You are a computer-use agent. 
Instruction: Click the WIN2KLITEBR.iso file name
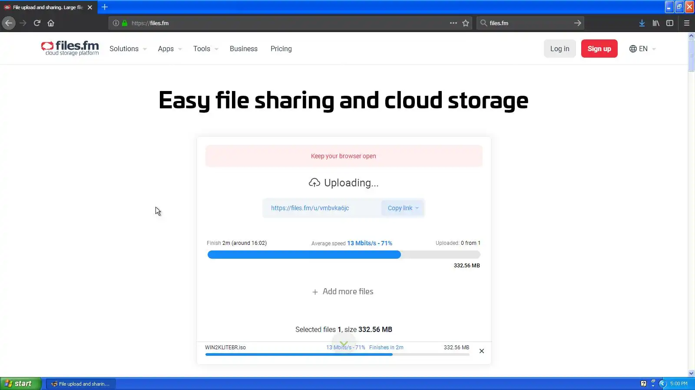(x=225, y=348)
